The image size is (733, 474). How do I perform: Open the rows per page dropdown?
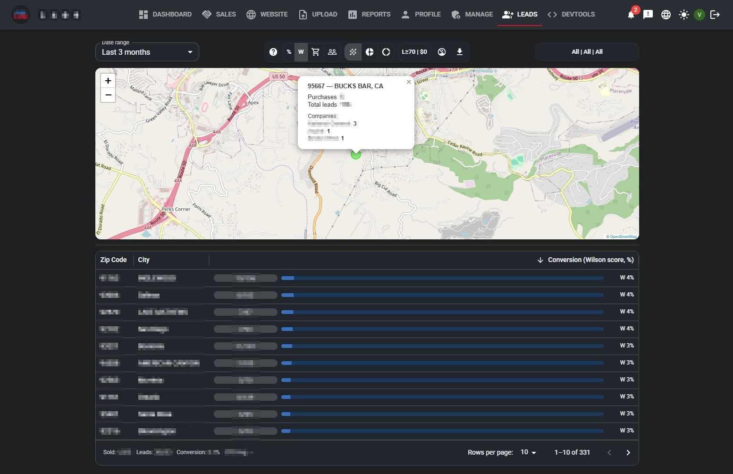(528, 452)
